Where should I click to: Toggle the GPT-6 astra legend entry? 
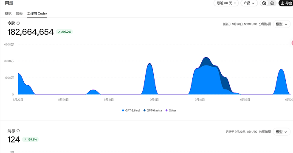pos(153,111)
